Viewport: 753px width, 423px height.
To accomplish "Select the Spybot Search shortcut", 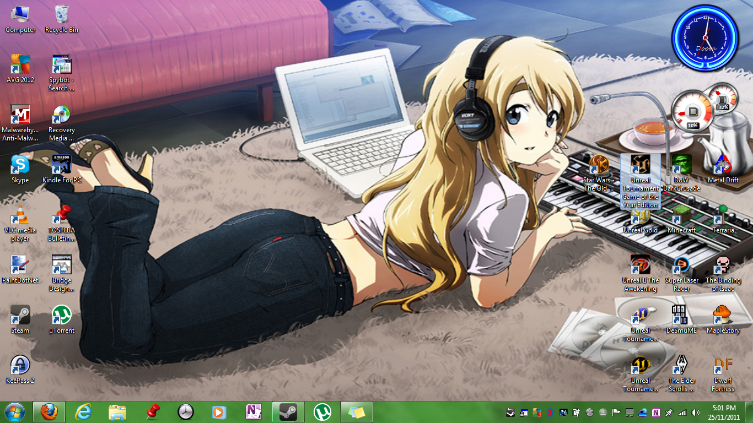I will [62, 73].
